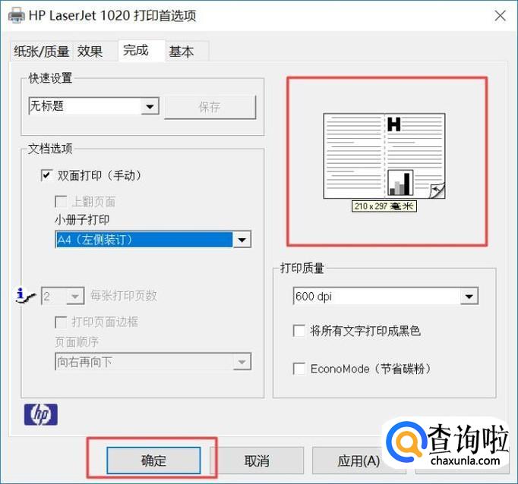
Task: Click the 取消 button
Action: click(x=257, y=460)
